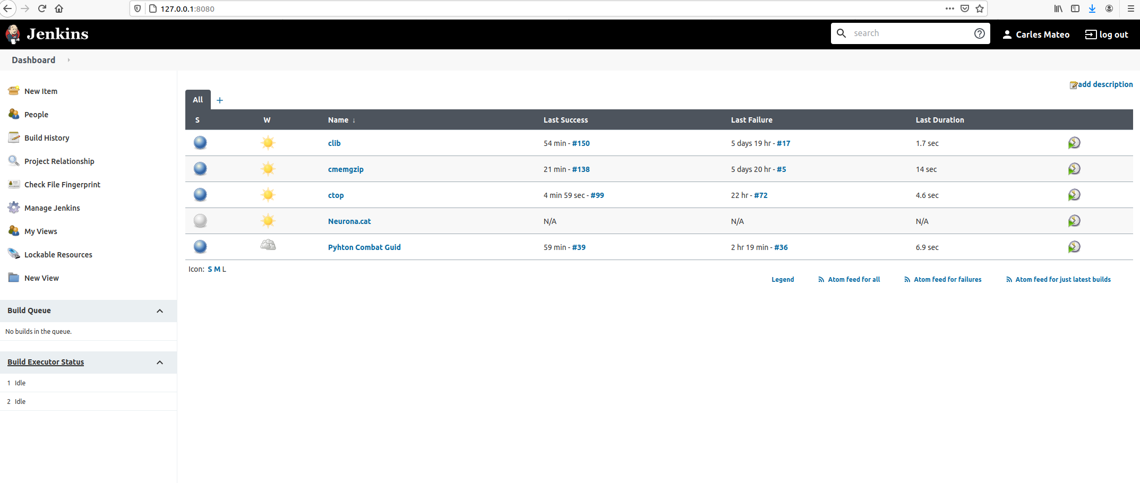1140x483 pixels.
Task: Sort by the W weather column header
Action: 267,120
